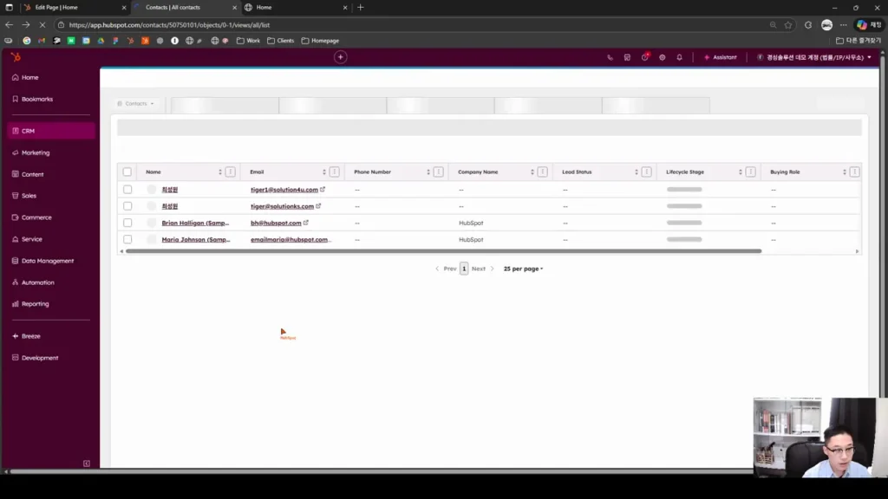
Task: Go to Prev page
Action: click(x=446, y=269)
